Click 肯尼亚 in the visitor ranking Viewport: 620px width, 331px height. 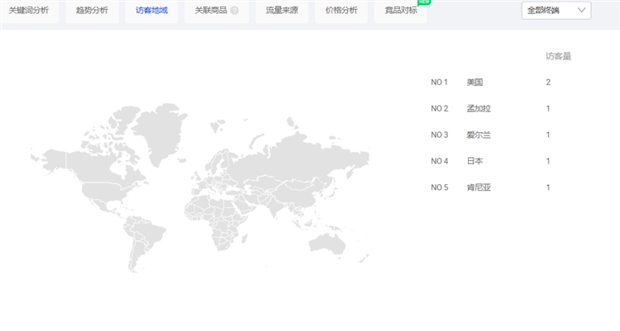click(x=479, y=188)
